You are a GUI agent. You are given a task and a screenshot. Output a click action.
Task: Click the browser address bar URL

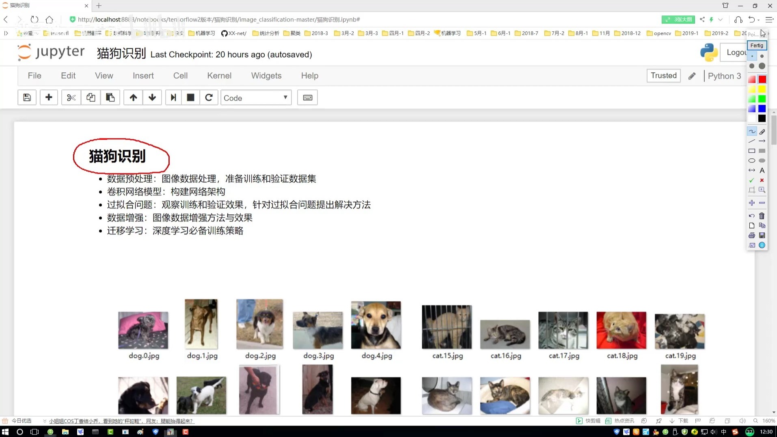click(x=219, y=19)
